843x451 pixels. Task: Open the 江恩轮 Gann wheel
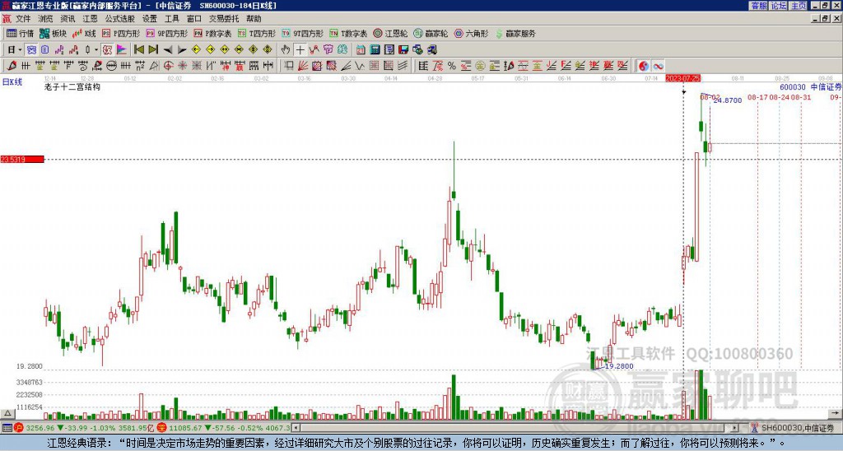click(390, 33)
